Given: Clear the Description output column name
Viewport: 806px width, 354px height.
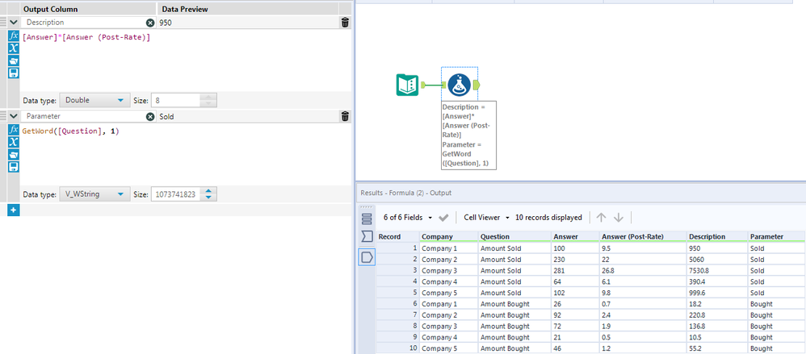Looking at the screenshot, I should (x=150, y=23).
